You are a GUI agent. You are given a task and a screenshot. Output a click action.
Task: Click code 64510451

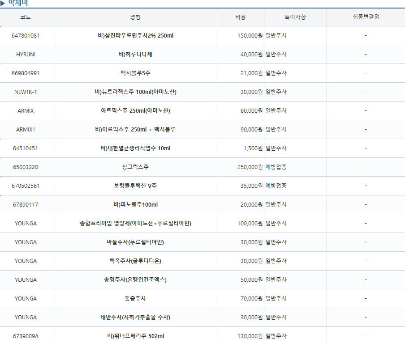[x=26, y=148]
